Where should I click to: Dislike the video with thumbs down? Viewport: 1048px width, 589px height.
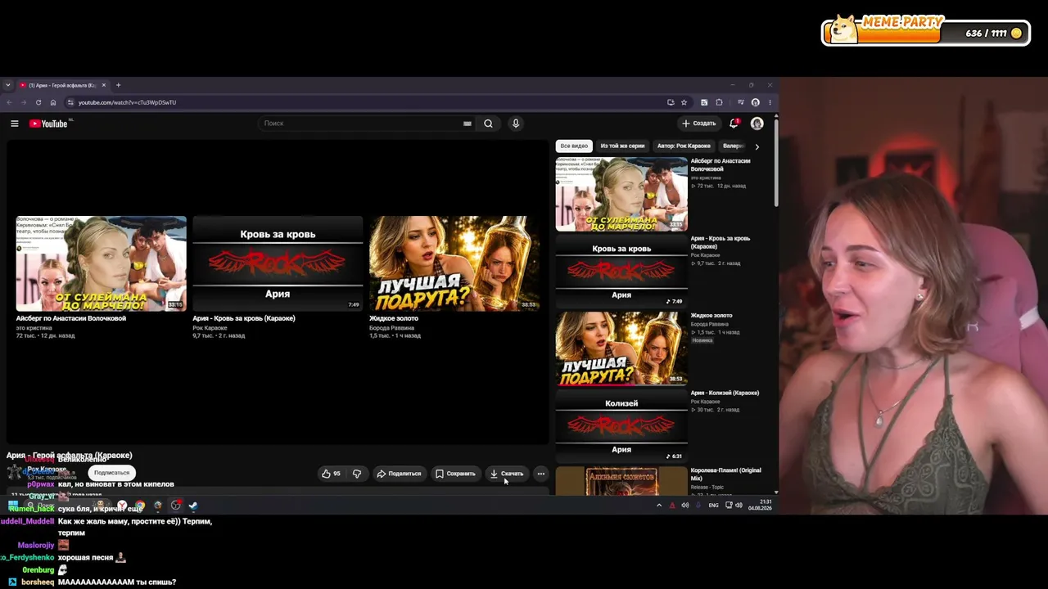click(357, 474)
